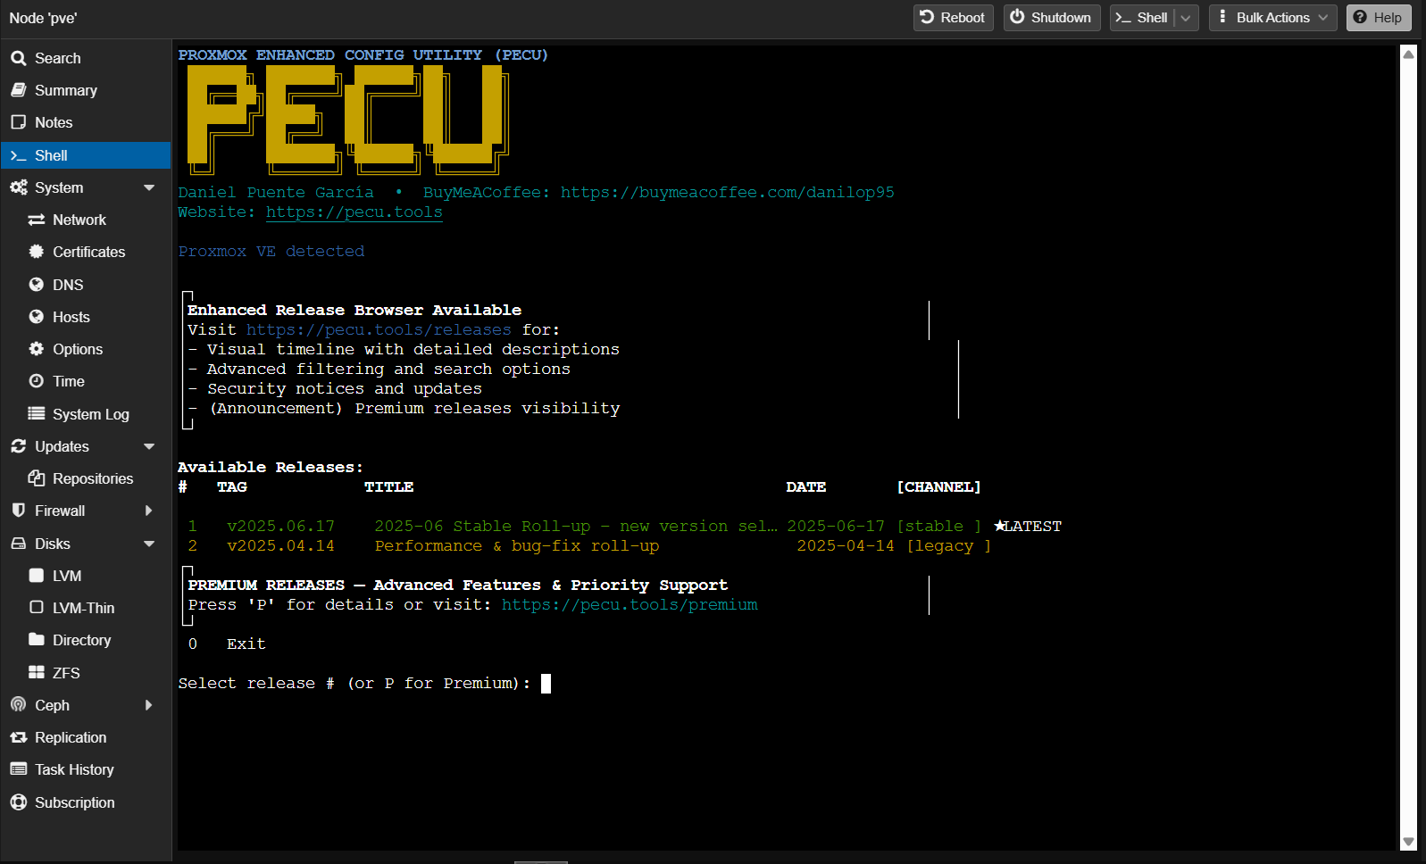Viewport: 1426px width, 864px height.
Task: Click the Reboot button
Action: pyautogui.click(x=953, y=18)
